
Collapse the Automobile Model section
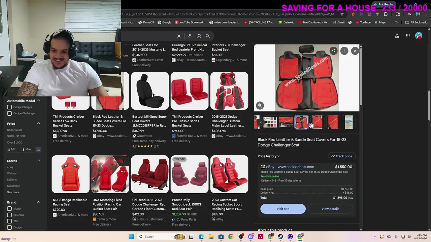(38, 101)
